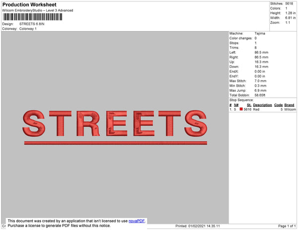This screenshot has width=298, height=230.
Task: Click the 'Brand' column header
Action: point(289,105)
